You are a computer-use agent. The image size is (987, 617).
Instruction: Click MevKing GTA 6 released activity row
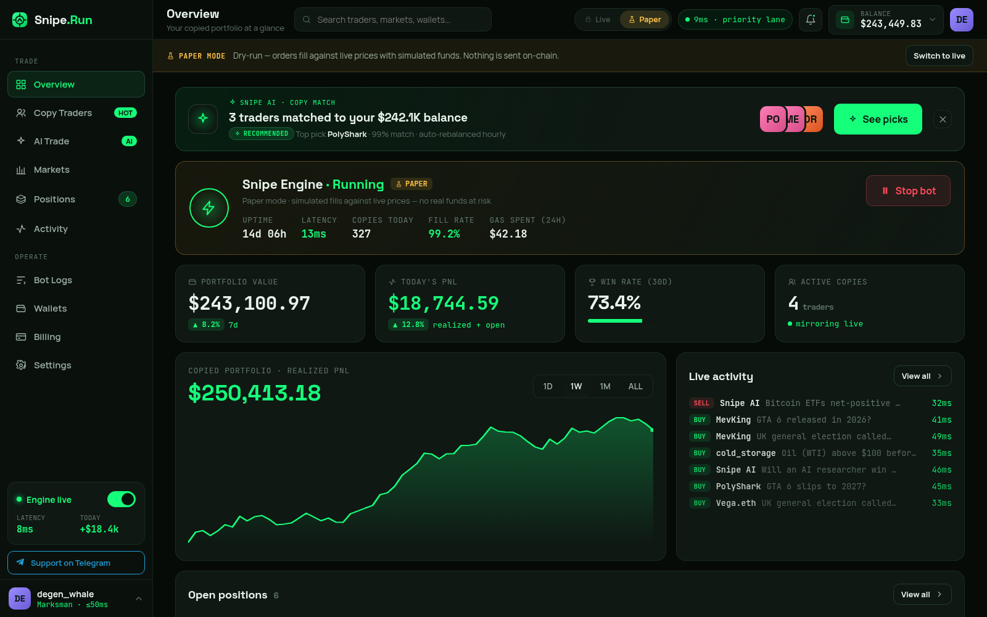click(x=820, y=420)
